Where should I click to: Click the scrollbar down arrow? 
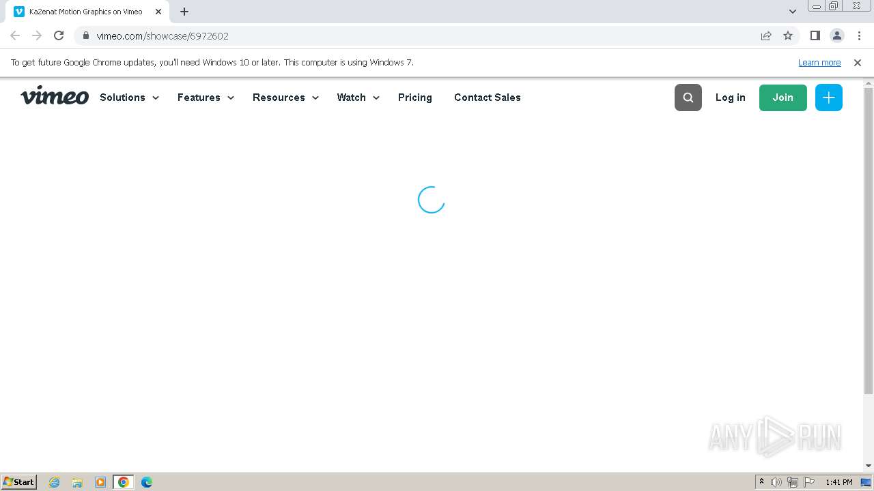pyautogui.click(x=869, y=466)
